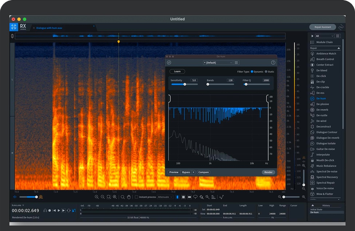This screenshot has height=231, width=355.
Task: Select Static filter type
Action: (x=266, y=72)
